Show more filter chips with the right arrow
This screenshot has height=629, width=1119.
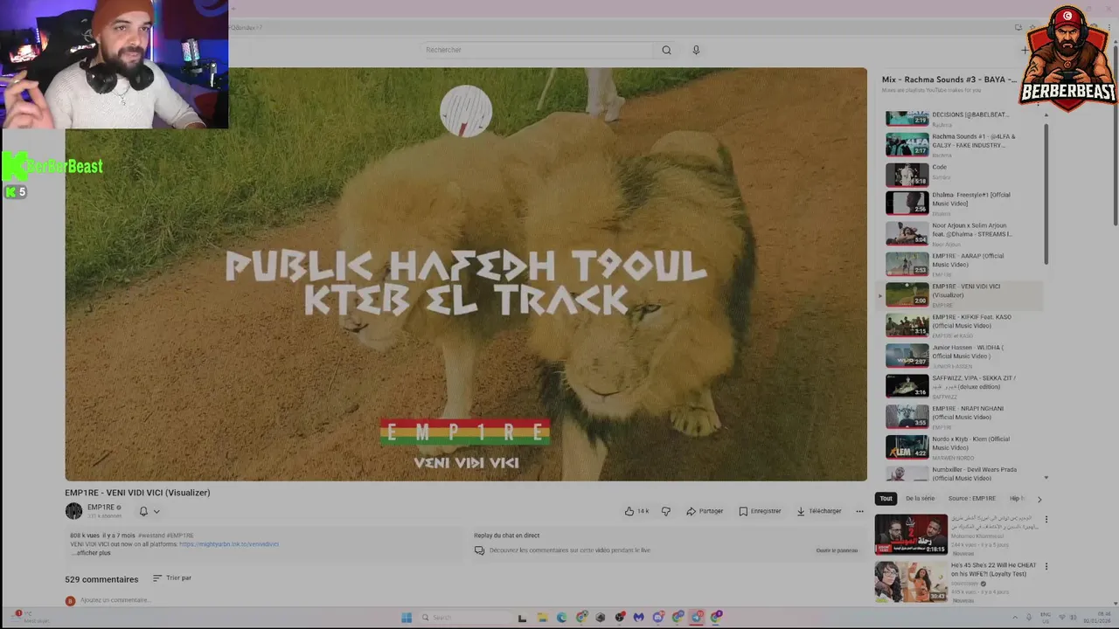[x=1039, y=499]
